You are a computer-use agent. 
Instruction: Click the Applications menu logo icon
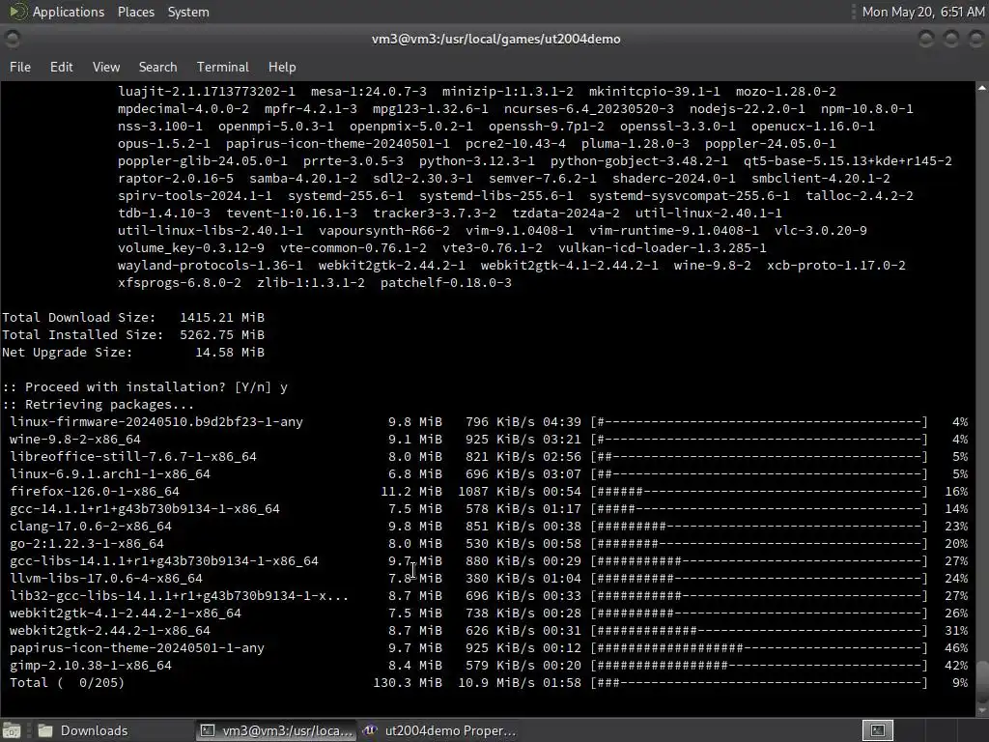17,12
